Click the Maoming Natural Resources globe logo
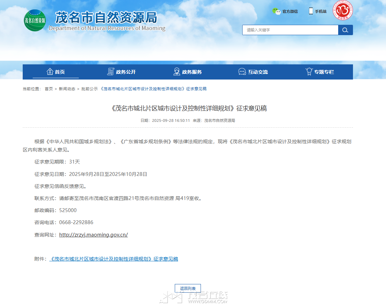Image resolution: width=386 pixels, height=305 pixels. 35,20
